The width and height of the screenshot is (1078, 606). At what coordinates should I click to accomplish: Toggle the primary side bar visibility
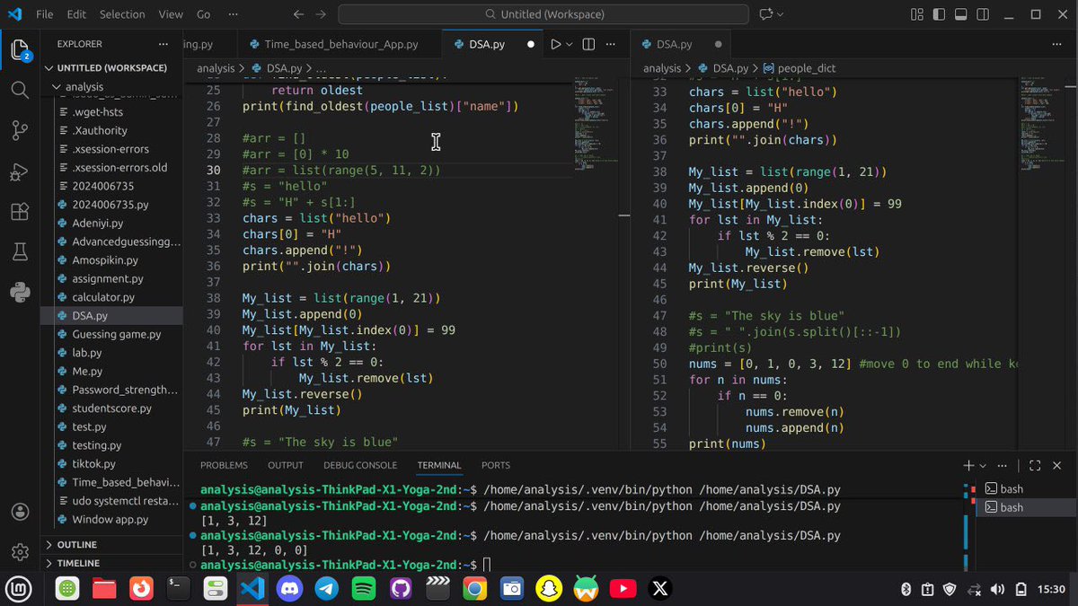pos(938,14)
